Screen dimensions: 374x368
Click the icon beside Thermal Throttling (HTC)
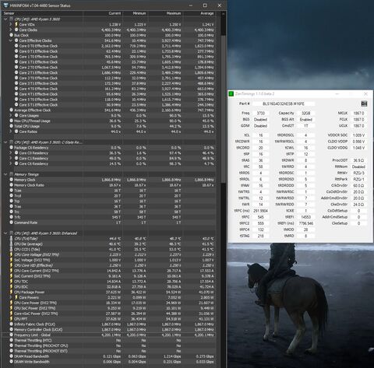tap(11, 340)
